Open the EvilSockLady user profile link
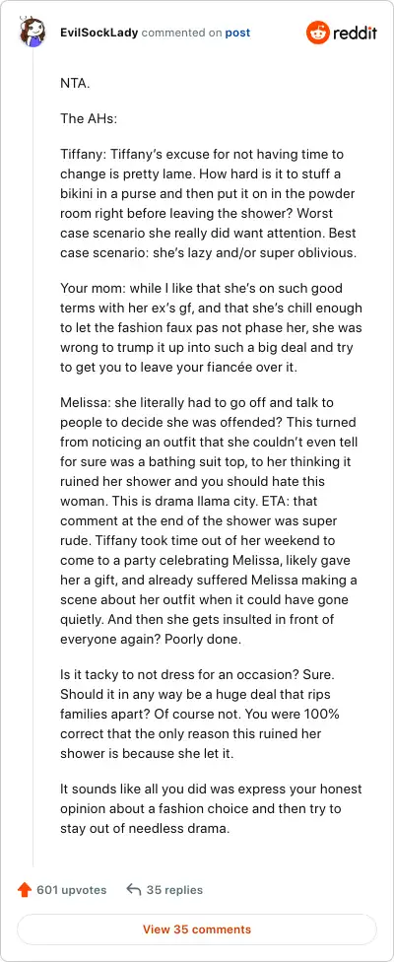 [x=98, y=33]
